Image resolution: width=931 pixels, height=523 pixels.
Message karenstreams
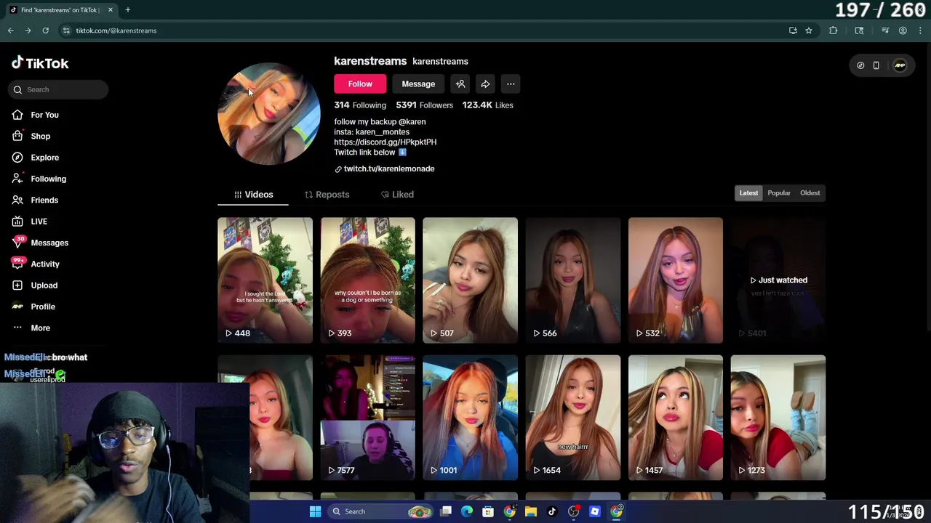coord(418,84)
